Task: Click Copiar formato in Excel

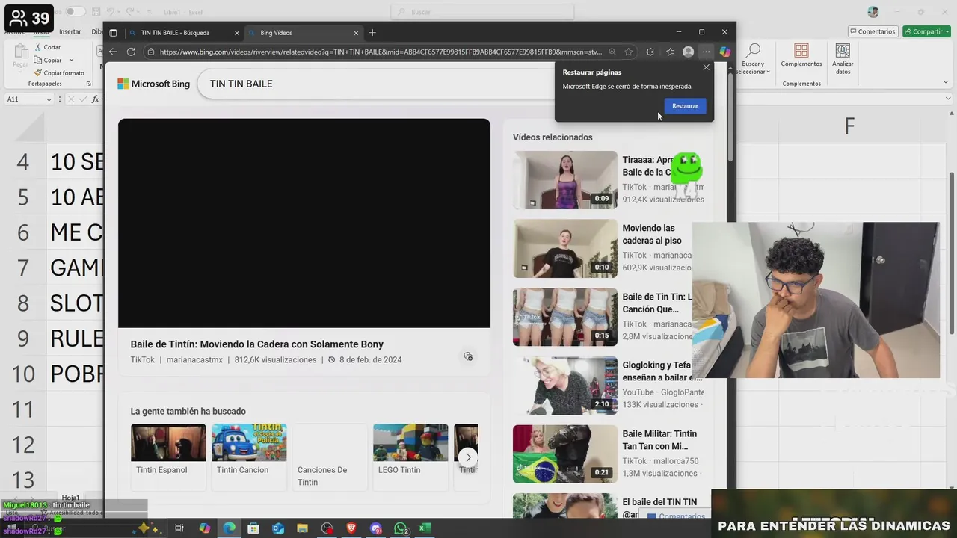Action: tap(59, 73)
